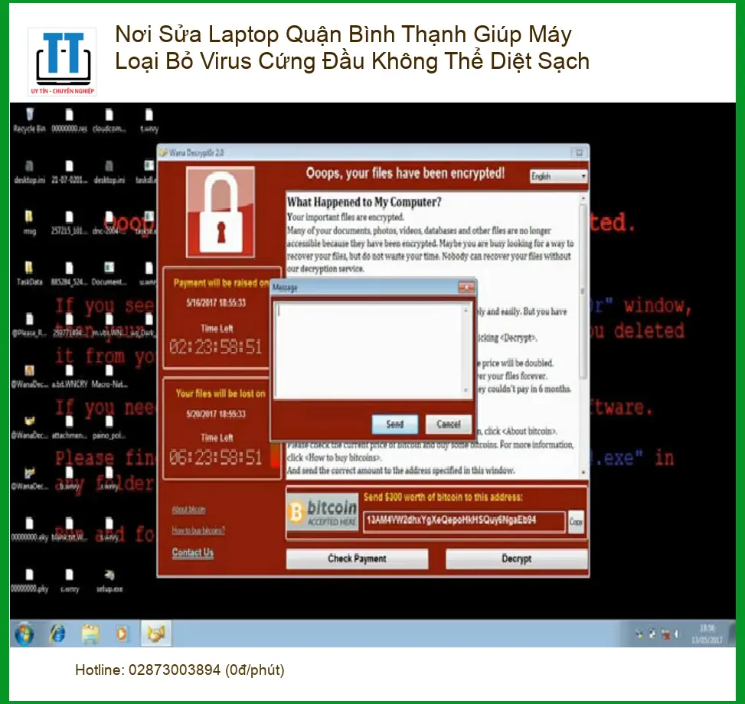Click the bitcoin address field
The image size is (745, 704).
click(464, 521)
